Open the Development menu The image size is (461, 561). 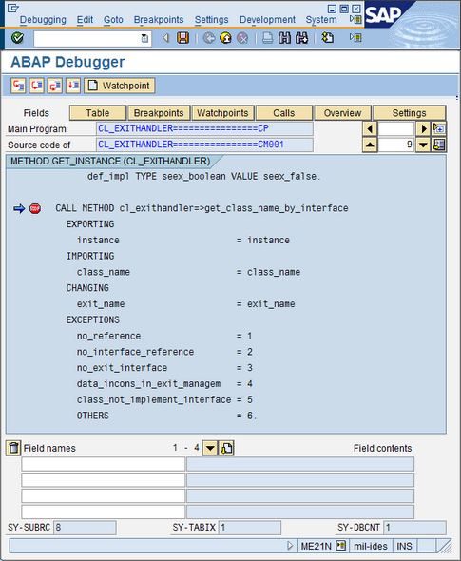tap(267, 20)
